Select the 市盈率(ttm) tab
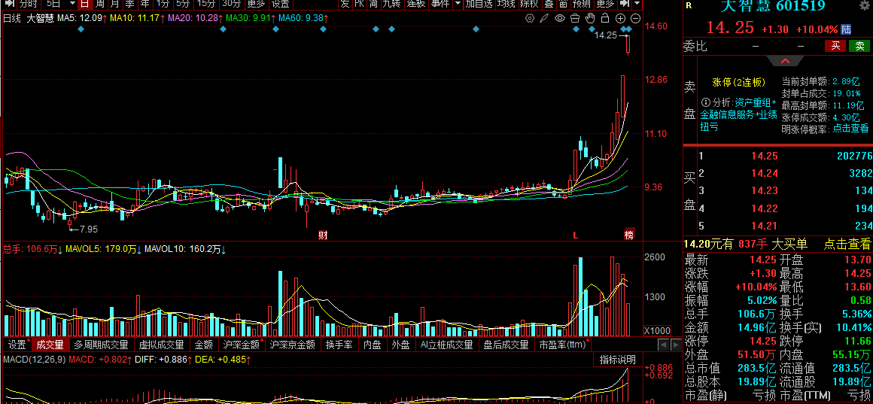This screenshot has width=873, height=404. click(561, 345)
